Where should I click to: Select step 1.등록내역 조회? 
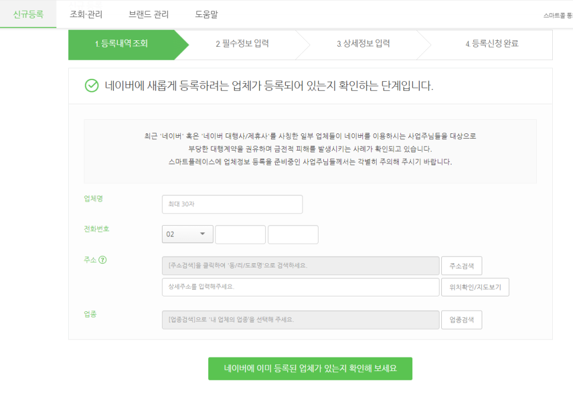pyautogui.click(x=122, y=44)
